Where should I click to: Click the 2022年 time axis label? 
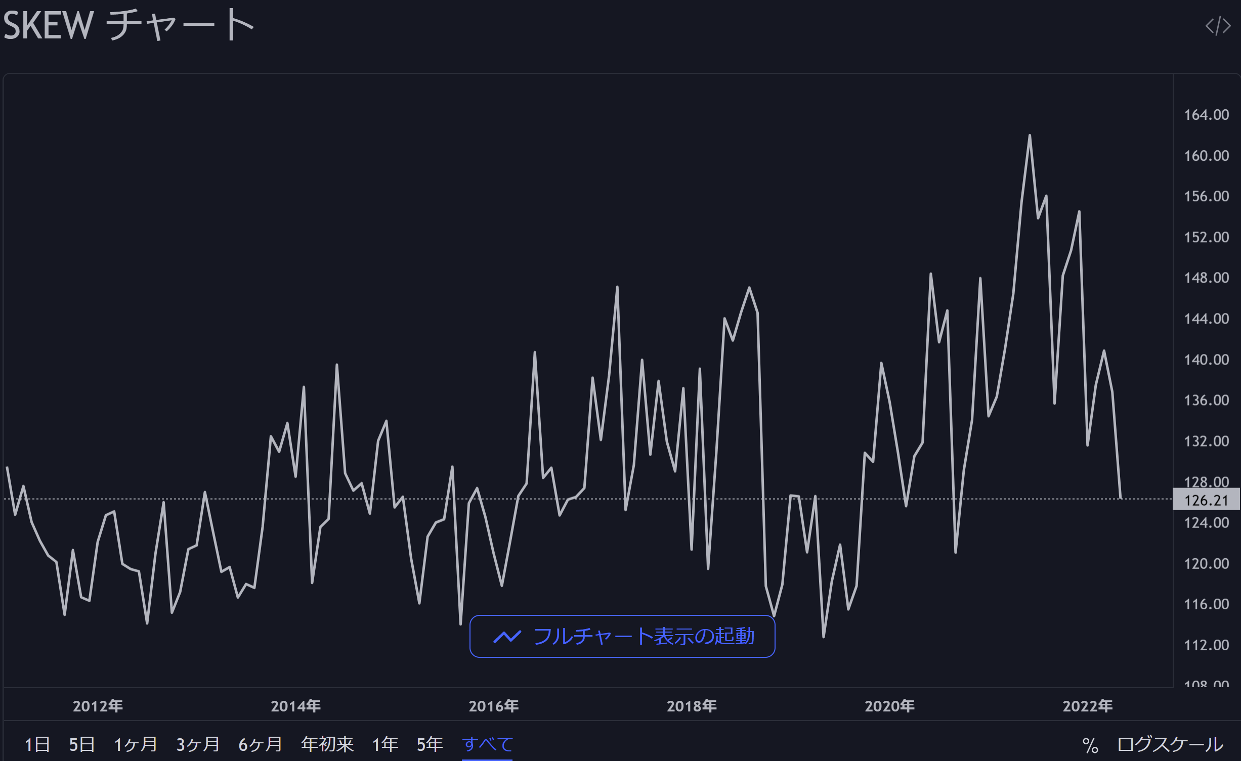pyautogui.click(x=1087, y=706)
